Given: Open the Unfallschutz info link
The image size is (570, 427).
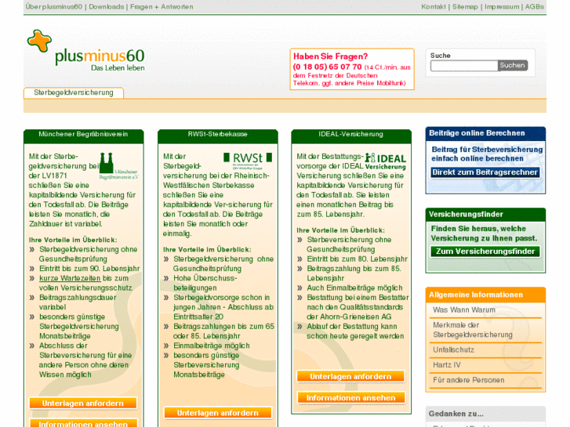Looking at the screenshot, I should click(x=453, y=350).
